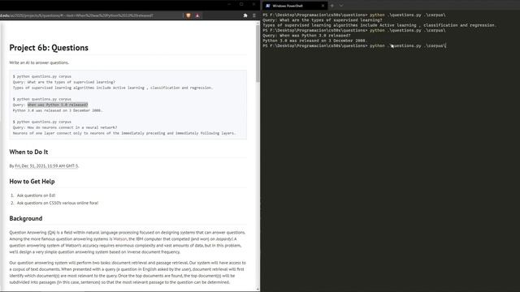520x292 pixels.
Task: Maximize the browser window
Action: pyautogui.click(x=241, y=4)
